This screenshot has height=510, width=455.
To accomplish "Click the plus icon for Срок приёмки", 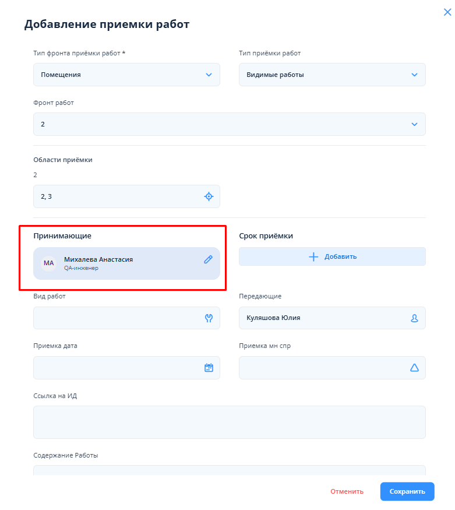I will coord(313,256).
